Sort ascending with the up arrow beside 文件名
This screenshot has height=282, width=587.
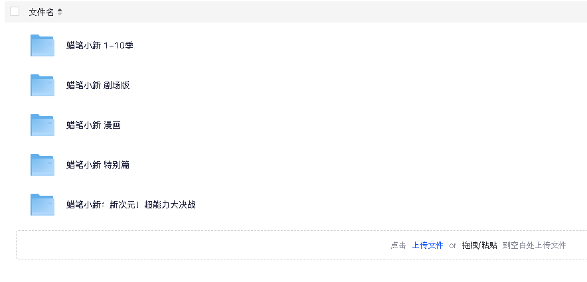[60, 10]
